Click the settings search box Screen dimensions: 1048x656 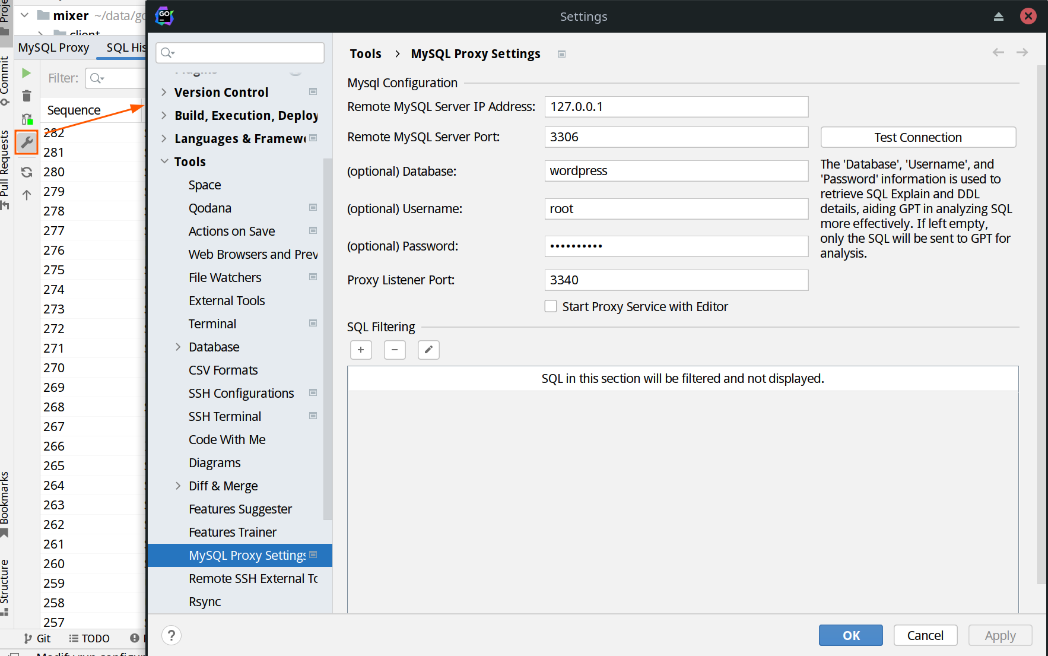pos(240,53)
